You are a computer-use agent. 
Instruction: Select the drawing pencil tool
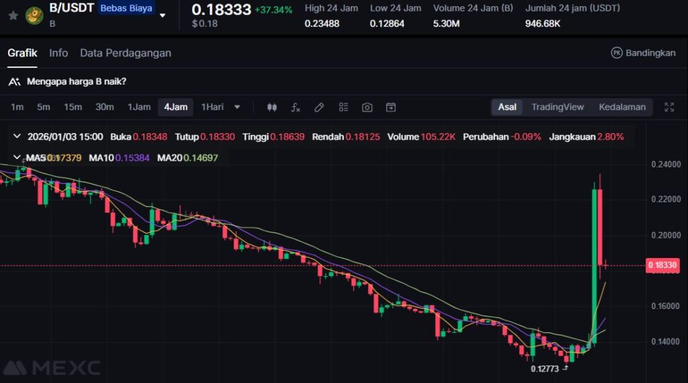click(x=319, y=107)
